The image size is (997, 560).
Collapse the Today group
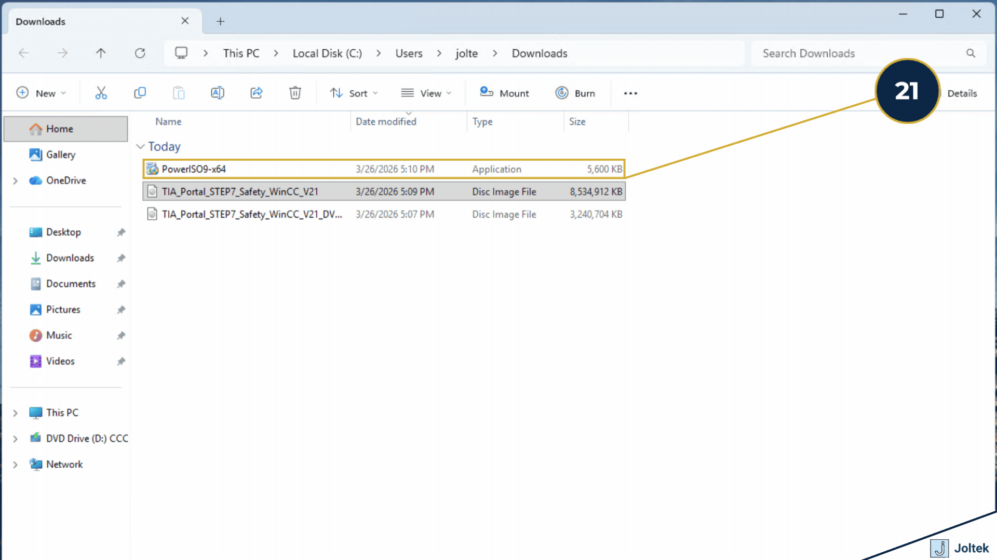click(x=140, y=146)
